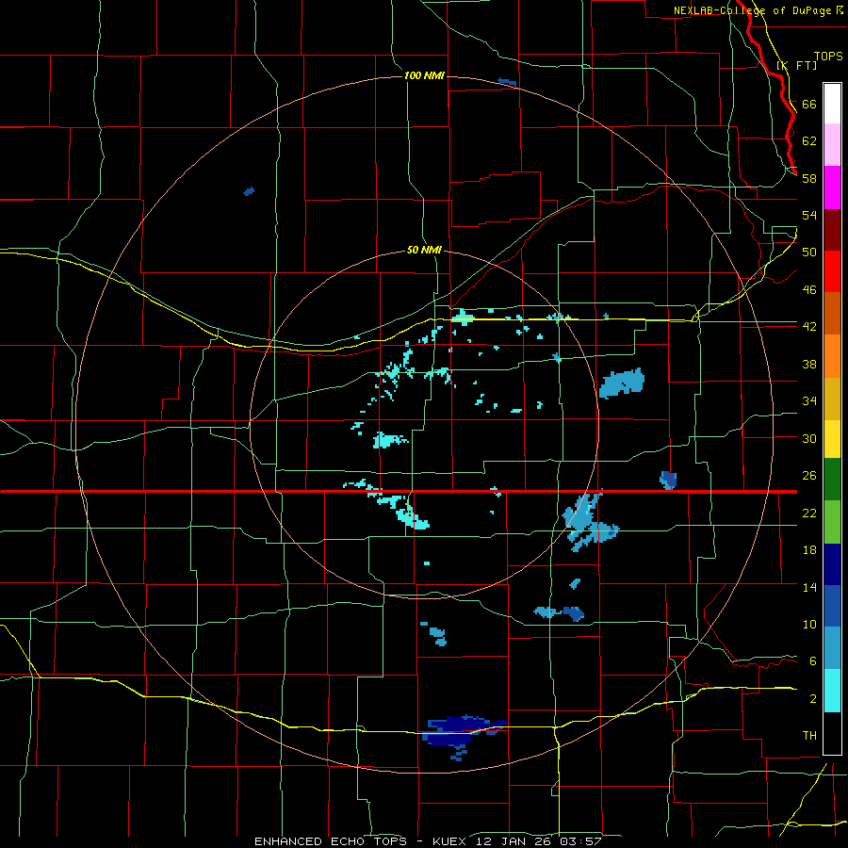Click the "10" legend value
Image resolution: width=848 pixels, height=848 pixels.
click(809, 625)
